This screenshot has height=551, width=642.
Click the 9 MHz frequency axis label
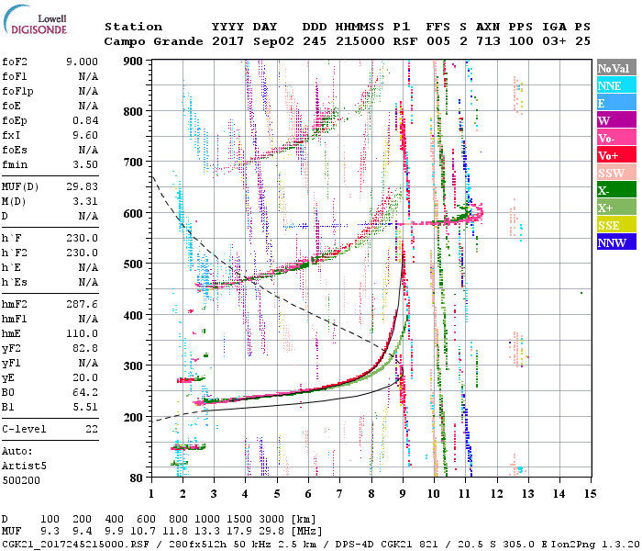click(403, 494)
